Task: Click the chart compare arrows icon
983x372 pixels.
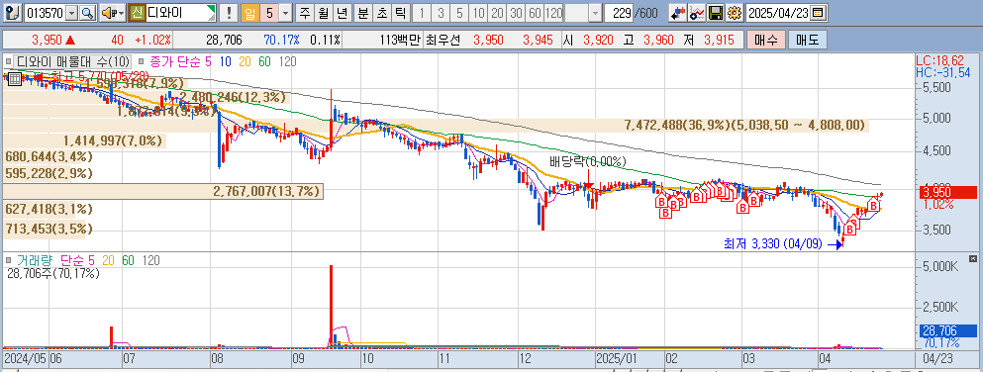Action: click(x=677, y=13)
